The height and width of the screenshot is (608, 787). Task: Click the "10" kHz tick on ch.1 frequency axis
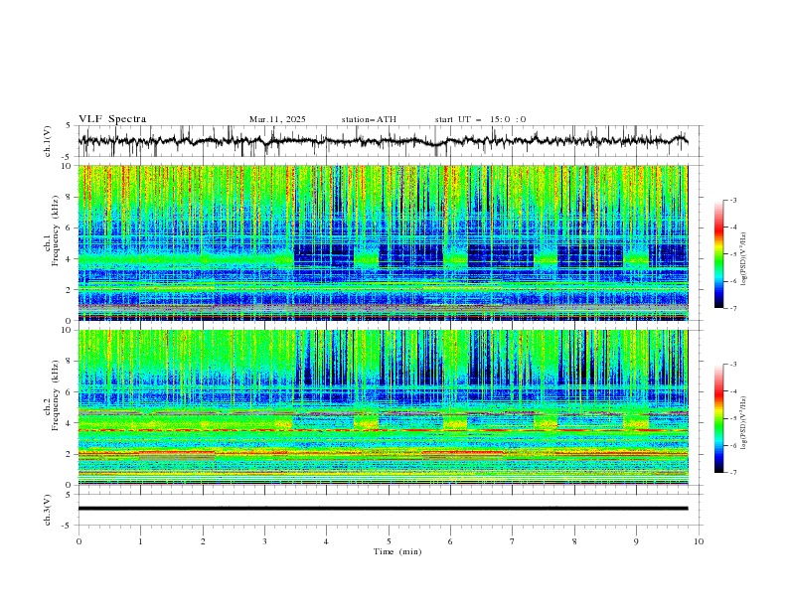point(68,166)
